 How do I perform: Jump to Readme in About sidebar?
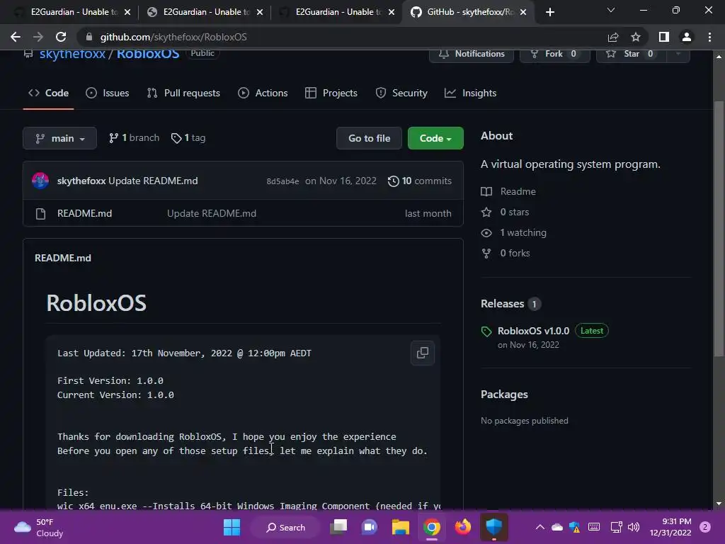[508, 191]
